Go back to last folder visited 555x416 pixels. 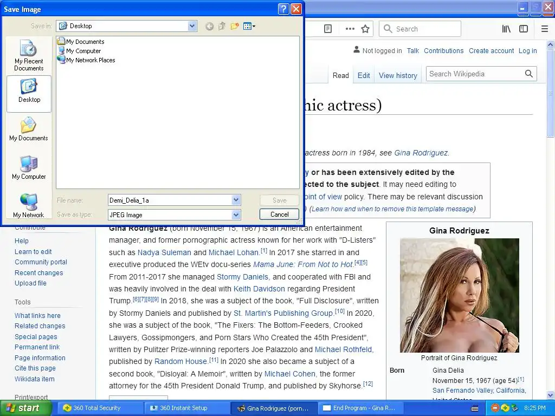(209, 26)
